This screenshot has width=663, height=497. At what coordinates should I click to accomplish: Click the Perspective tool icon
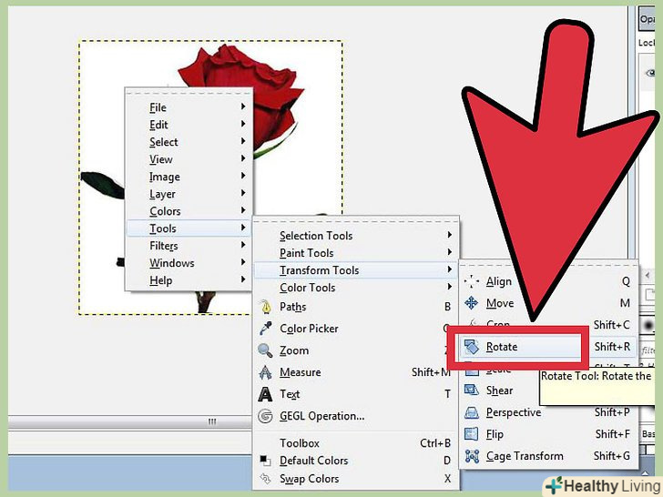pyautogui.click(x=471, y=412)
